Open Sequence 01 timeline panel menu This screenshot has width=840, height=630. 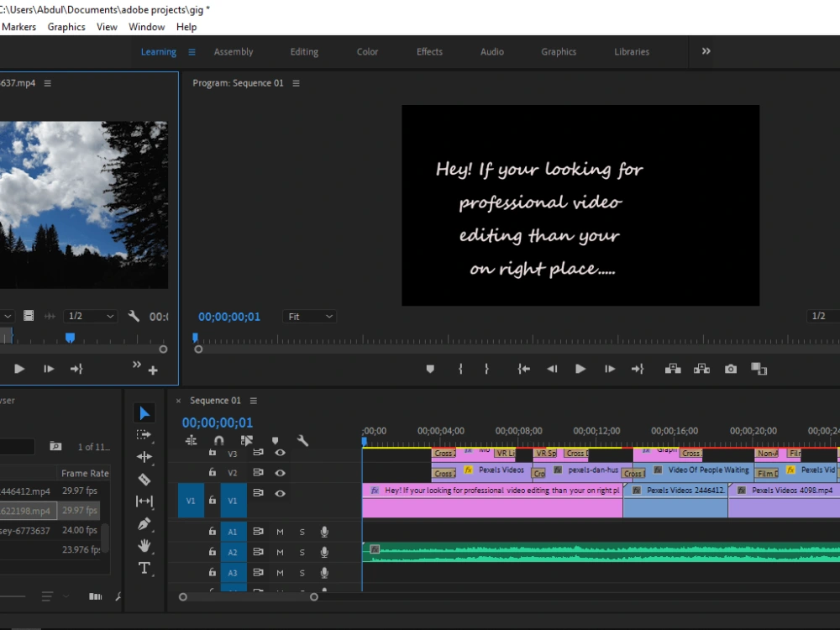click(254, 401)
